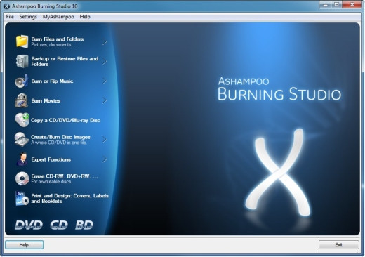This screenshot has height=257, width=365.
Task: Open the Create/Burn Disc Images icon
Action: tap(22, 140)
